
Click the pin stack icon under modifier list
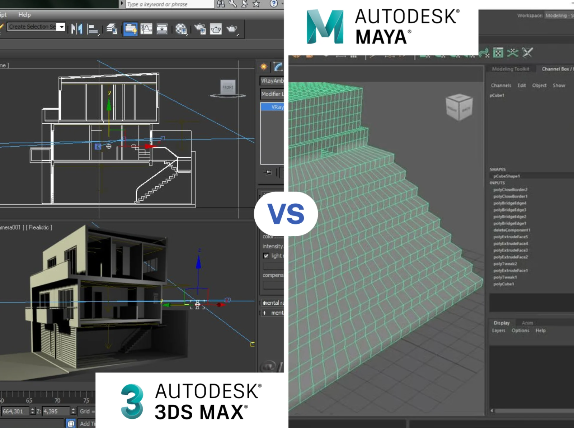pyautogui.click(x=268, y=172)
